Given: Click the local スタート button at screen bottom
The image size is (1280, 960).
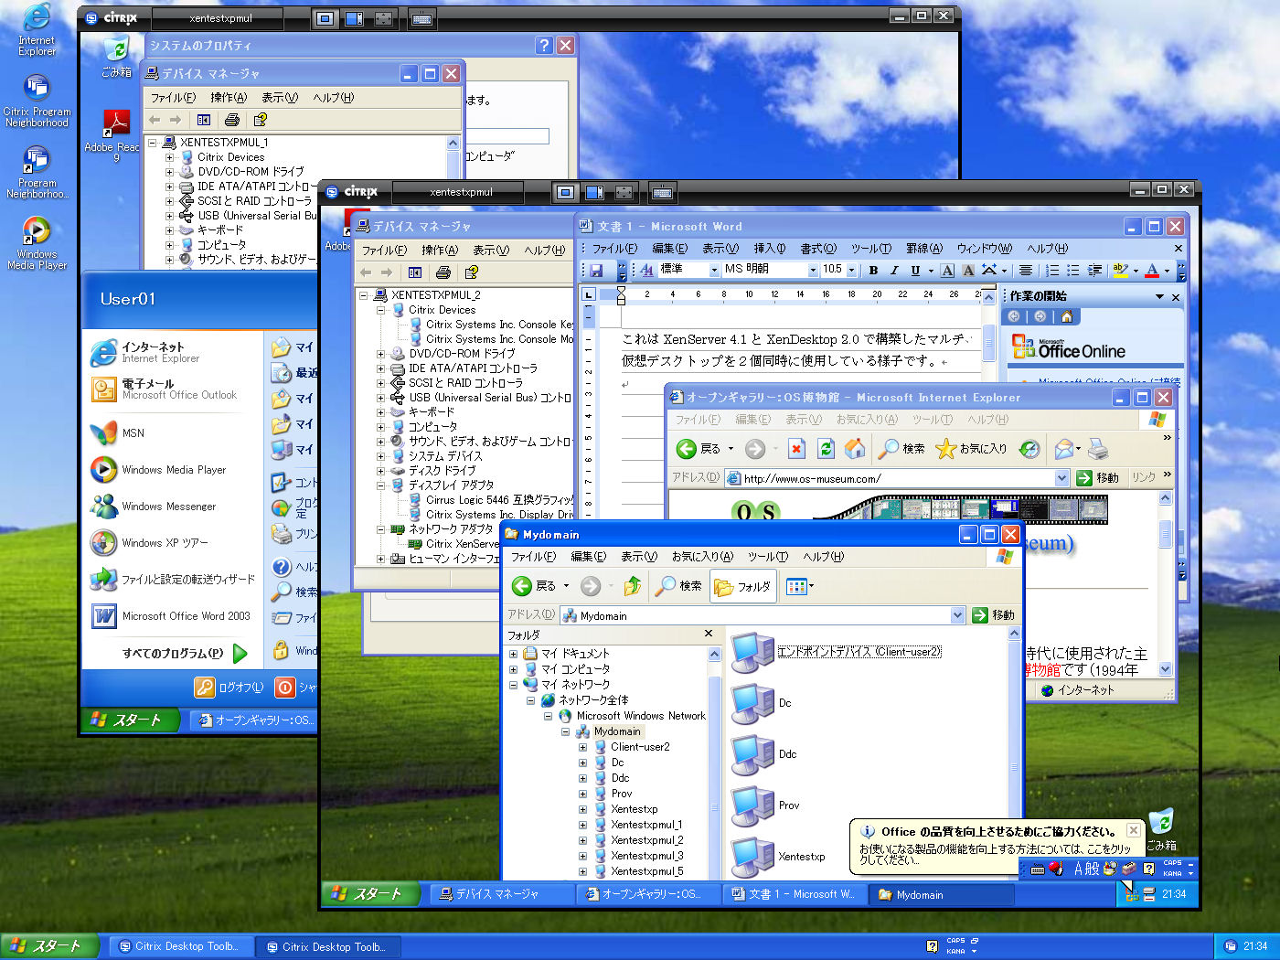Looking at the screenshot, I should coord(50,946).
